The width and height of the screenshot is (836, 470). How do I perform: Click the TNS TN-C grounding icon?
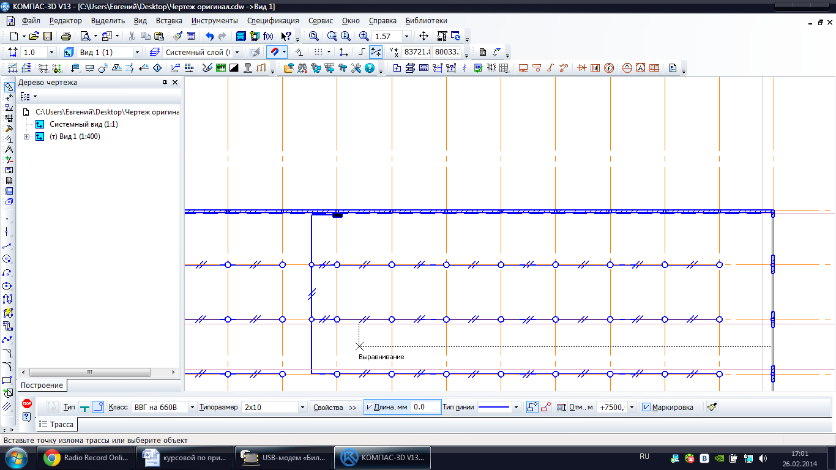[x=491, y=68]
